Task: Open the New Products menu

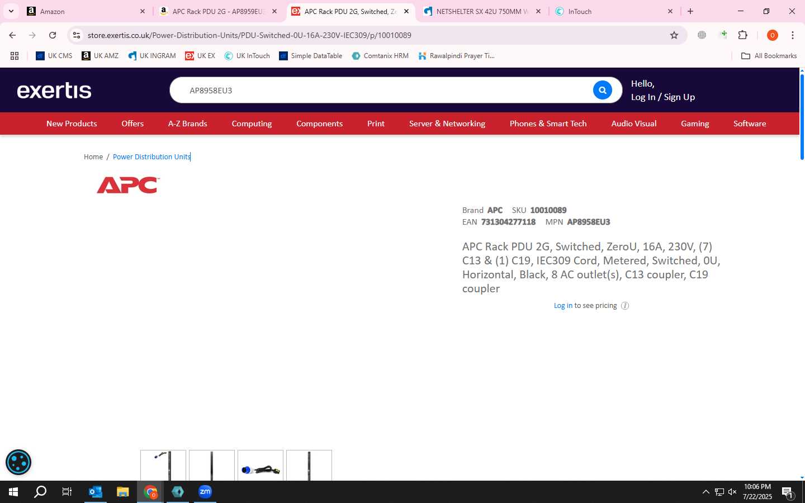Action: pos(72,124)
